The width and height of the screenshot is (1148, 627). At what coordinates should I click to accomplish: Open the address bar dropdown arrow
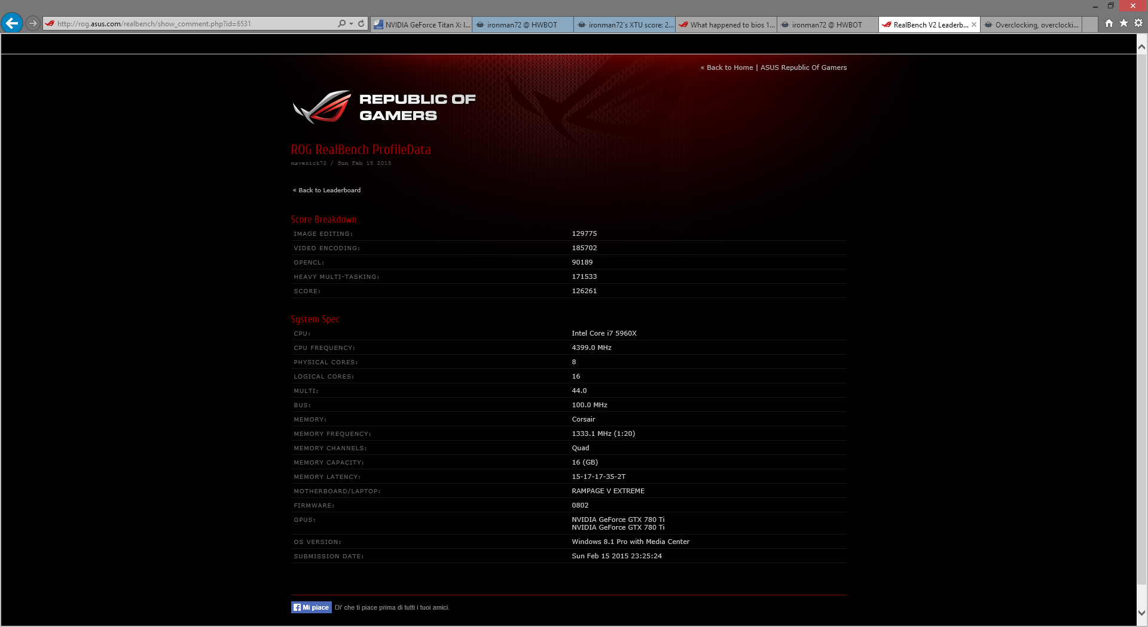click(x=351, y=24)
